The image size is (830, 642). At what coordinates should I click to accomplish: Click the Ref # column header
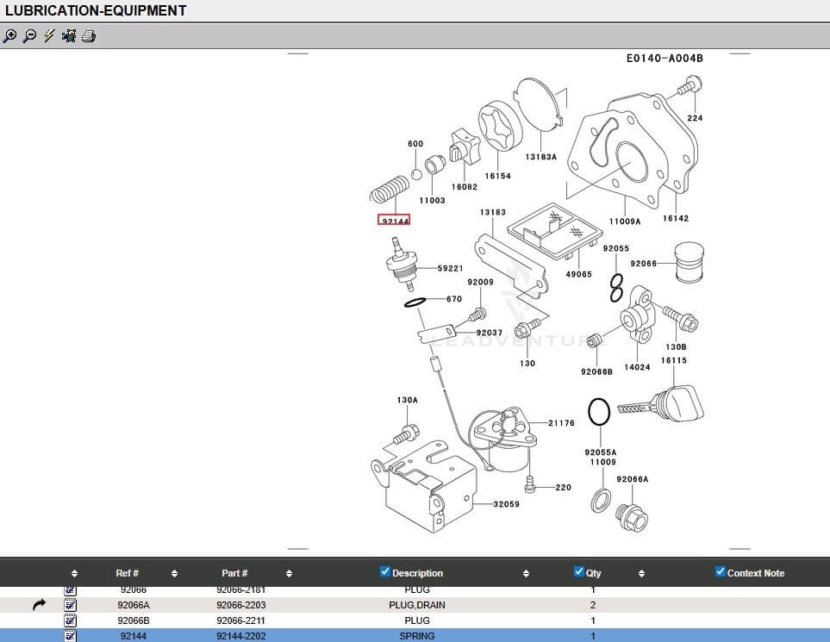pos(127,573)
